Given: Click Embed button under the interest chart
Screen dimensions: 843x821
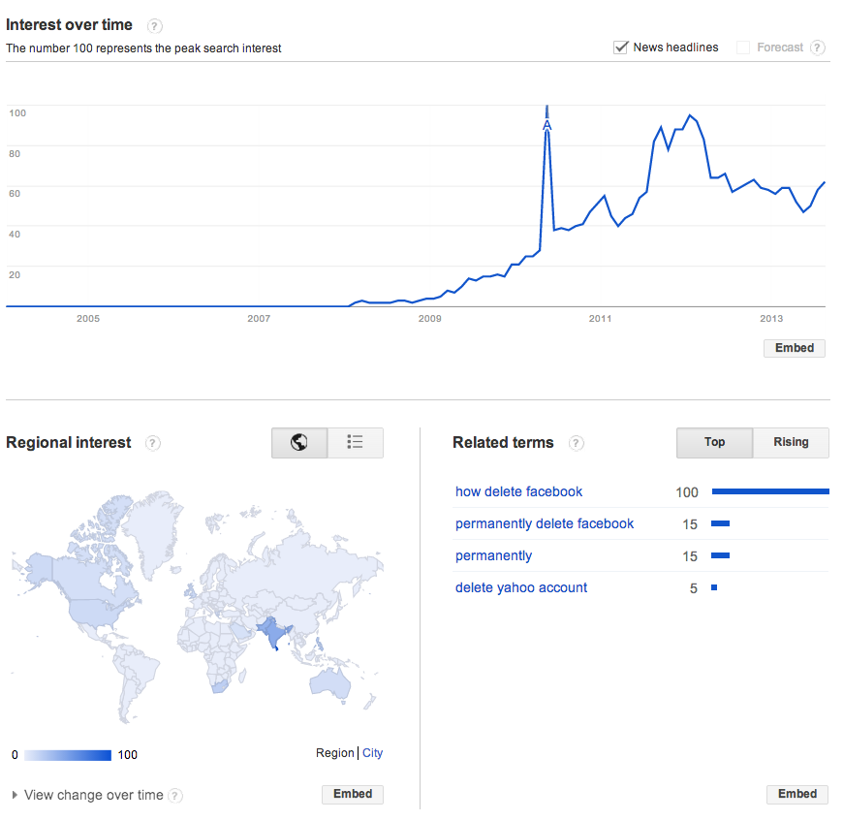Looking at the screenshot, I should (x=795, y=348).
